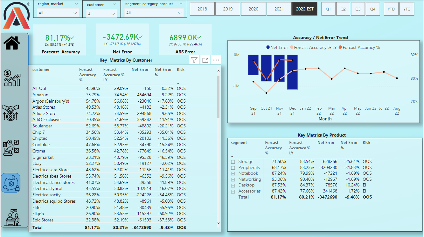Viewport: 424px width, 237px height.
Task: Open focus mode for Key Metrics By Customer
Action: 205,60
